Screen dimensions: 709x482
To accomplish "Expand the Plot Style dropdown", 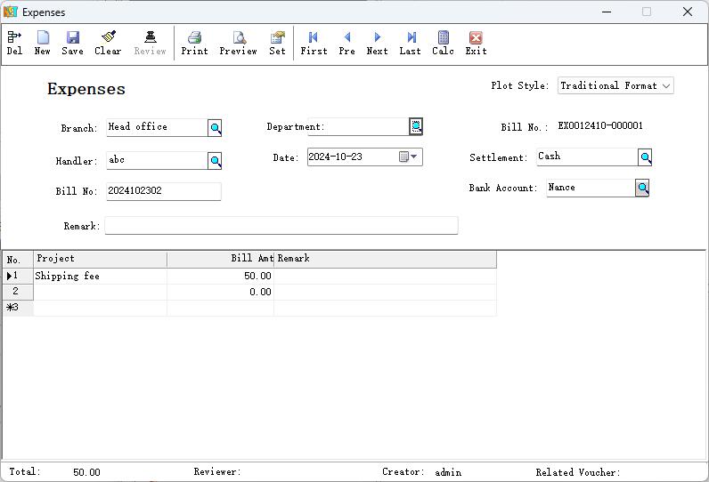I will coord(665,86).
